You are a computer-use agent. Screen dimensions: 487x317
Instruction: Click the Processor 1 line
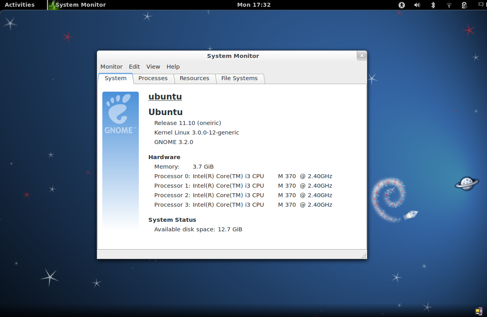[243, 186]
